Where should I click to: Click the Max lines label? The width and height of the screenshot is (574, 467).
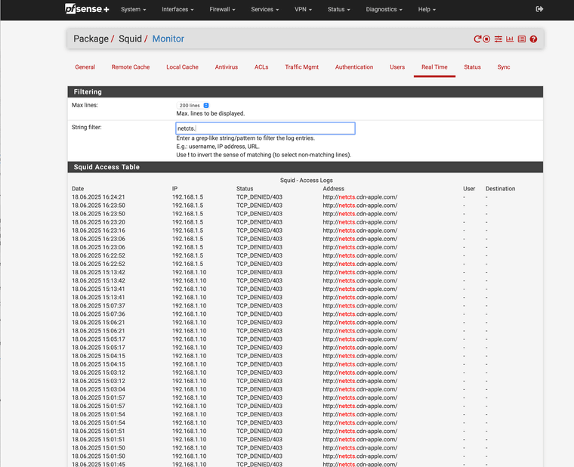pyautogui.click(x=85, y=105)
